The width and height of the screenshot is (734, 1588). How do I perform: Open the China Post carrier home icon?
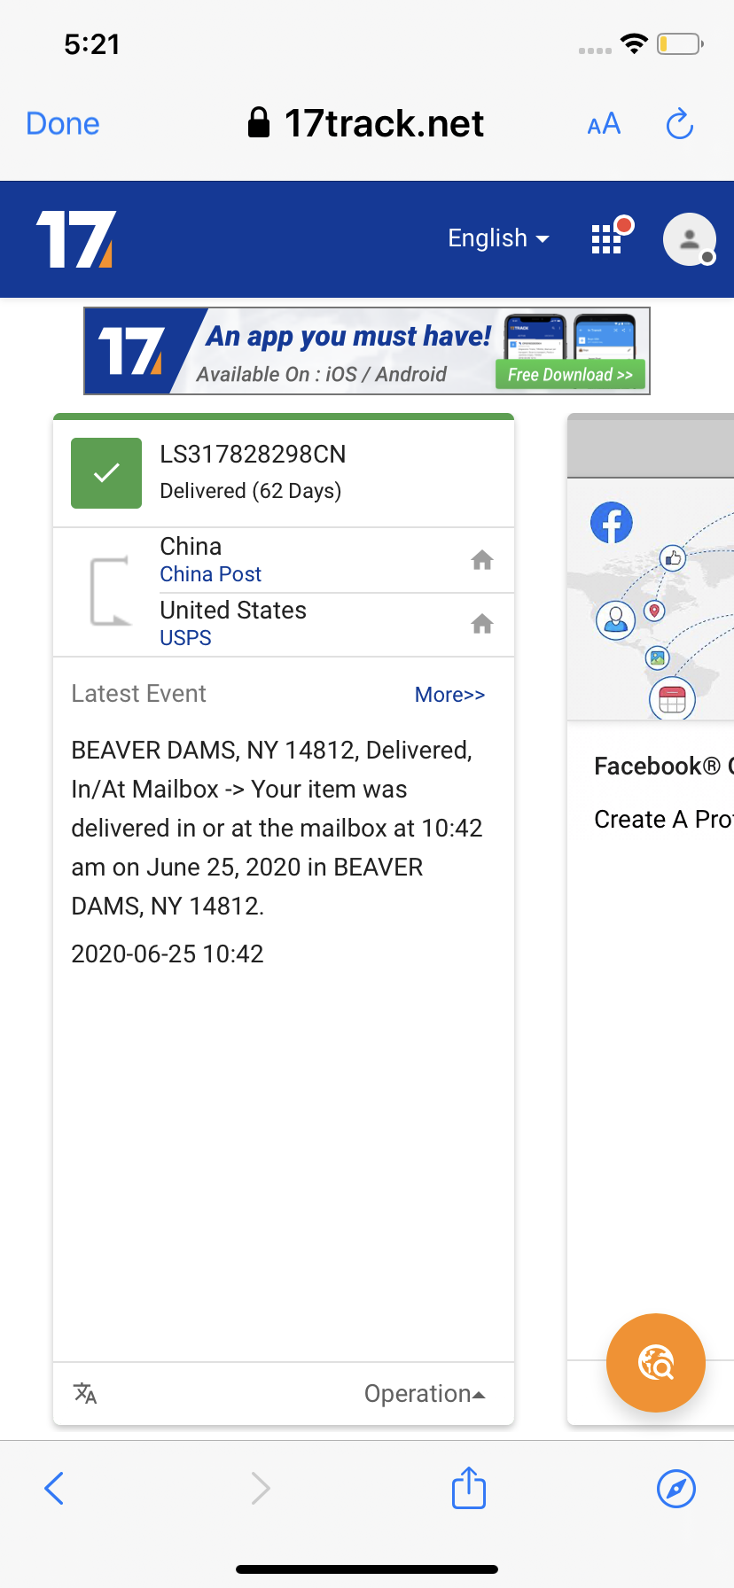(x=482, y=560)
